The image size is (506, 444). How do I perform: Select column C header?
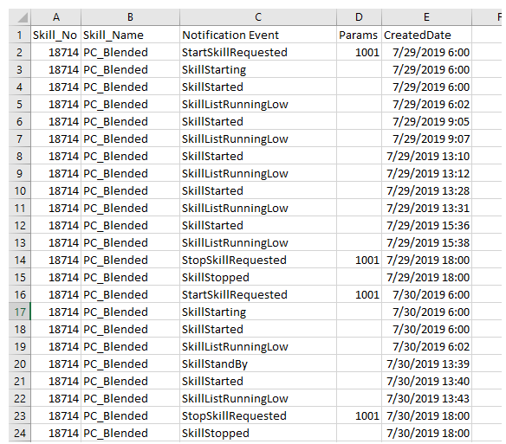[258, 17]
